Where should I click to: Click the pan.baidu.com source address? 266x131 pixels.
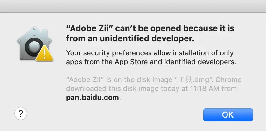(92, 97)
